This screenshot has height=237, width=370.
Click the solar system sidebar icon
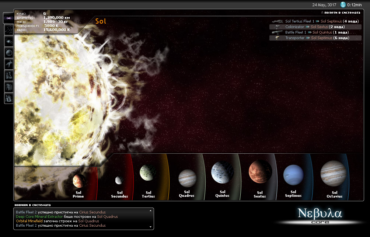[8, 41]
